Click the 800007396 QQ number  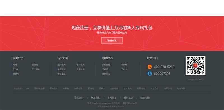tap(162, 74)
